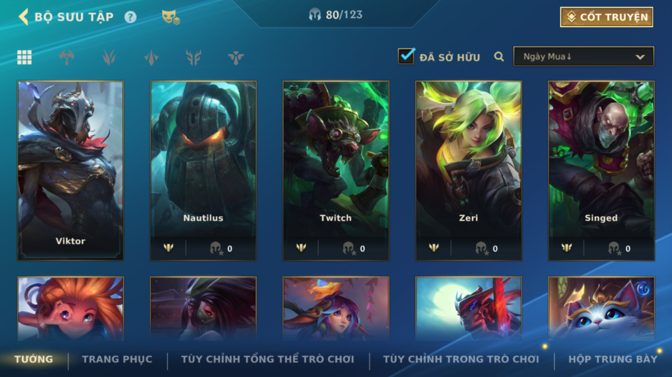
Task: Open the Twitch champion card
Action: tap(336, 170)
